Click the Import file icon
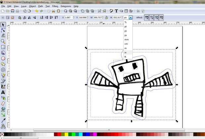Screen dimensions: 205x139 point(25,11)
